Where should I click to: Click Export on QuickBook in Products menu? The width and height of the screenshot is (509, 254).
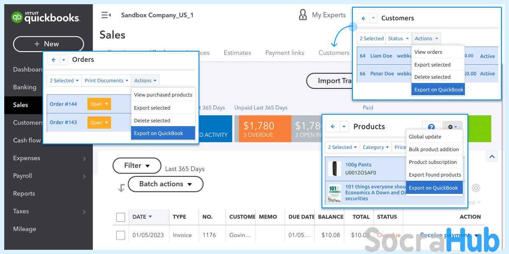click(434, 188)
